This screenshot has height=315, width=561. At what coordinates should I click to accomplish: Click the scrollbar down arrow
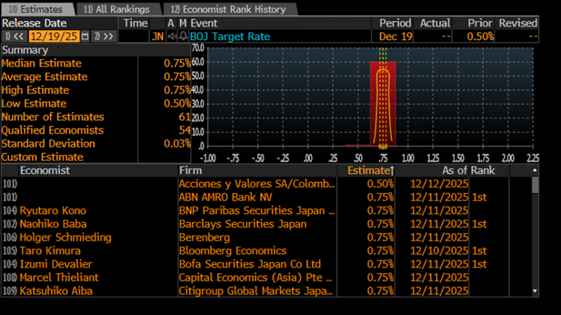coord(534,291)
